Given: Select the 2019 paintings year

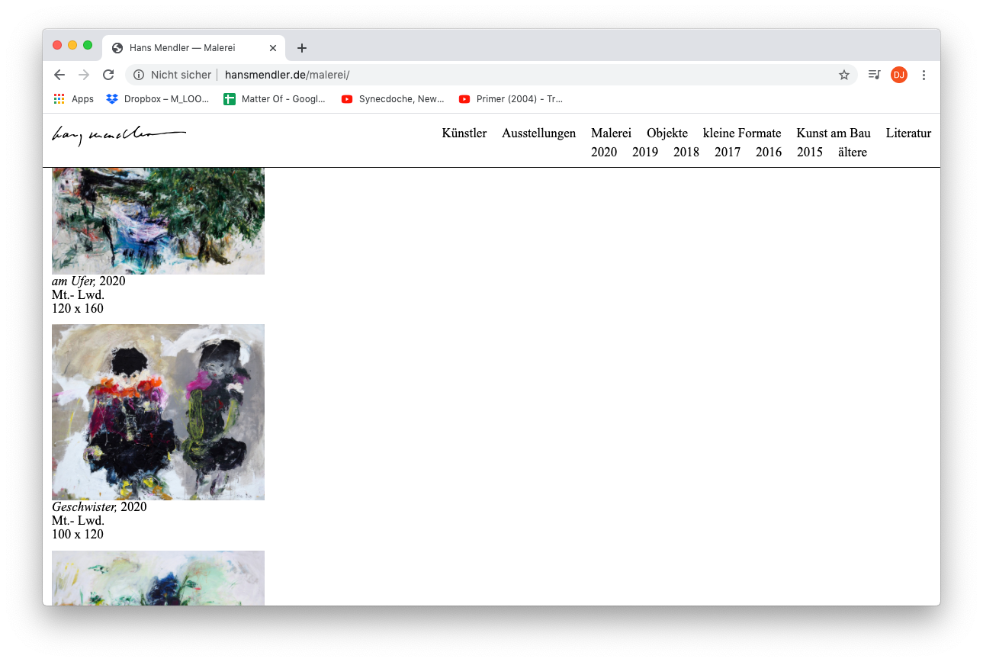Looking at the screenshot, I should point(644,153).
